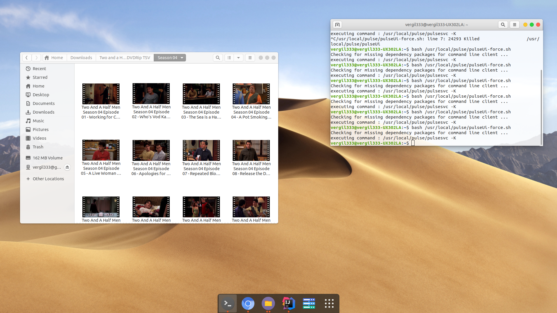The image size is (557, 313).
Task: Open search in the terminal window
Action: click(x=503, y=25)
